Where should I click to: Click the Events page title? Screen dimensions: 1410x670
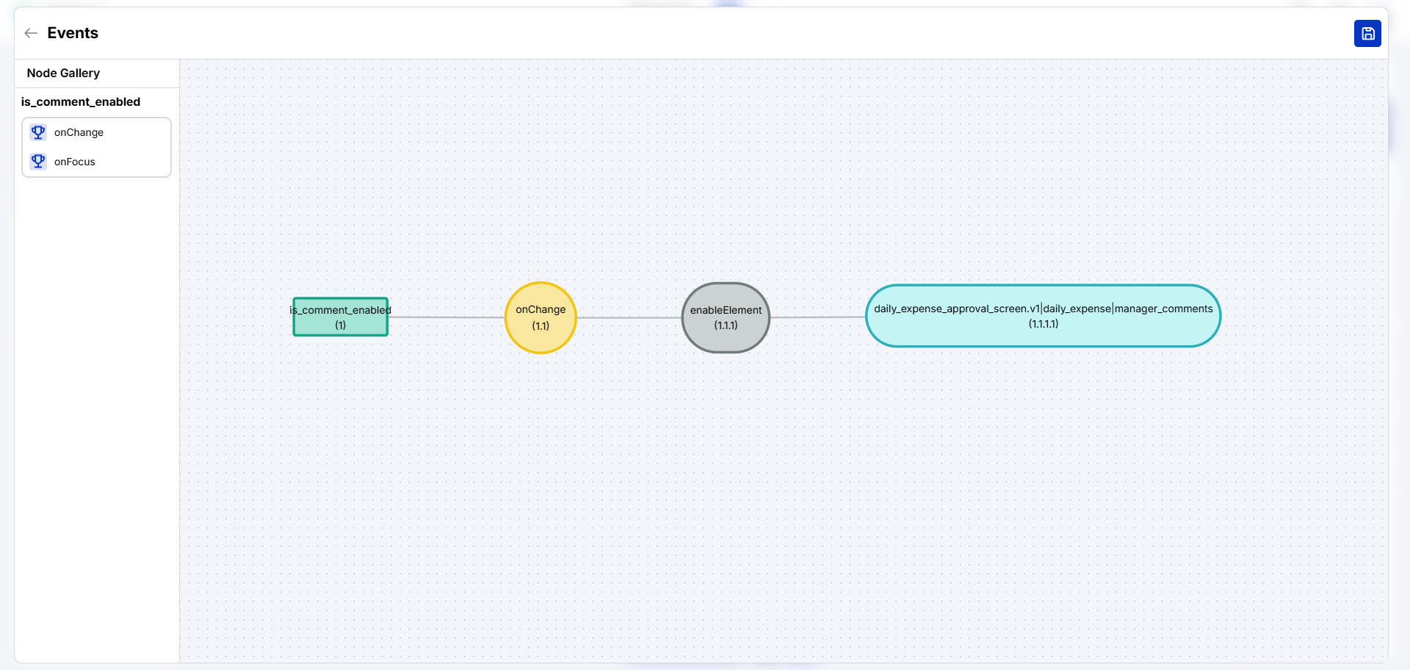[73, 33]
